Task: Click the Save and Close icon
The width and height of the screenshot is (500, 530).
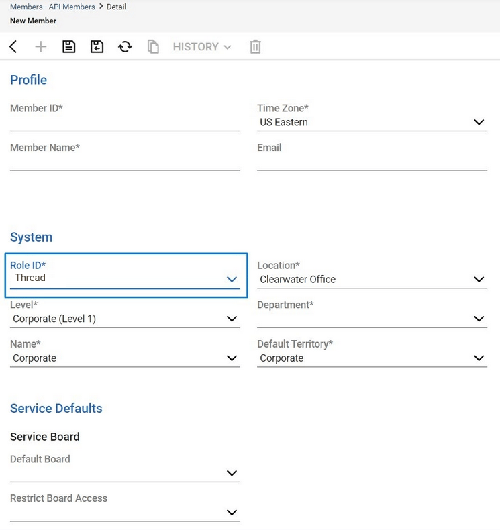Action: pyautogui.click(x=97, y=47)
